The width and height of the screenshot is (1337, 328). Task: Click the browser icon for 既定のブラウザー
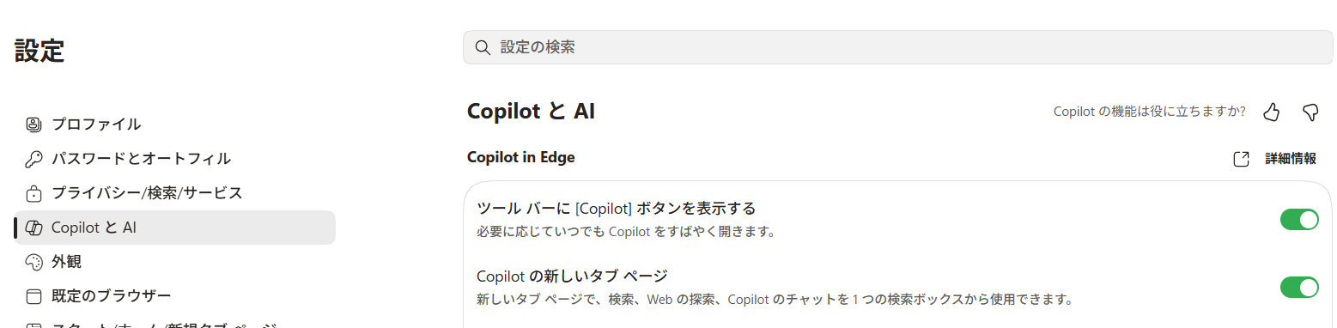(33, 296)
